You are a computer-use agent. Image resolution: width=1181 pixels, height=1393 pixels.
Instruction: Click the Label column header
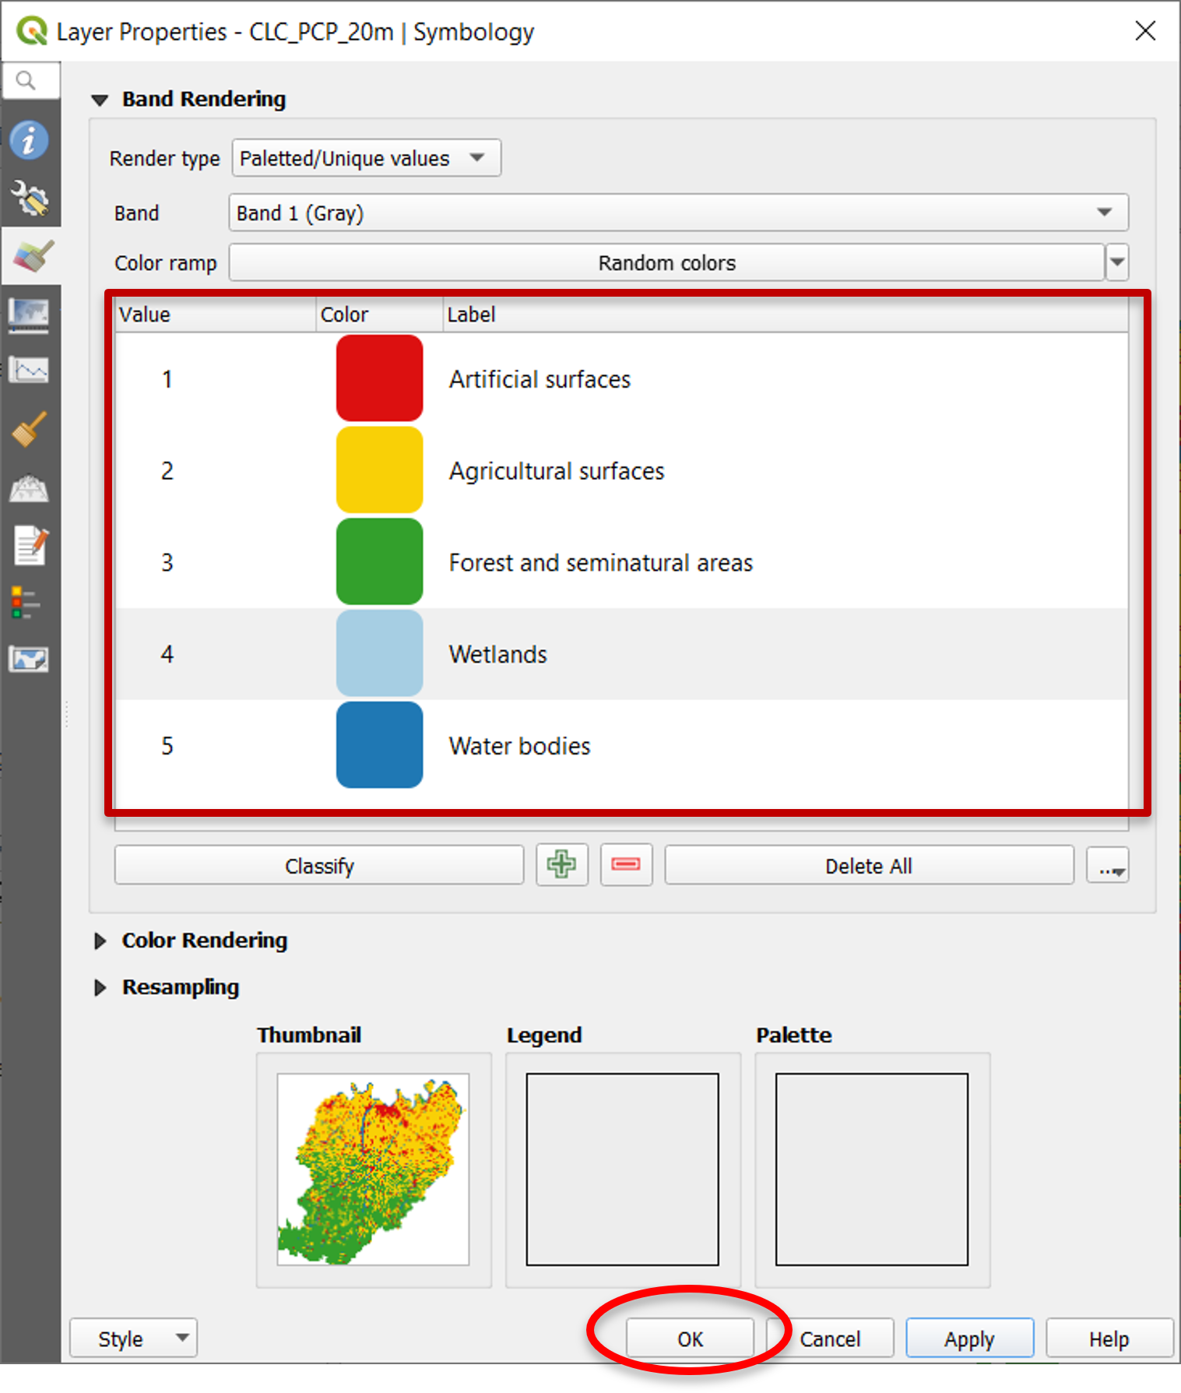coord(786,315)
